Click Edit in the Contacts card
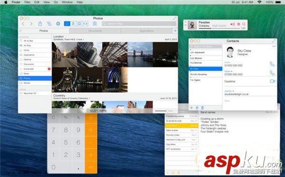 pyautogui.click(x=274, y=46)
